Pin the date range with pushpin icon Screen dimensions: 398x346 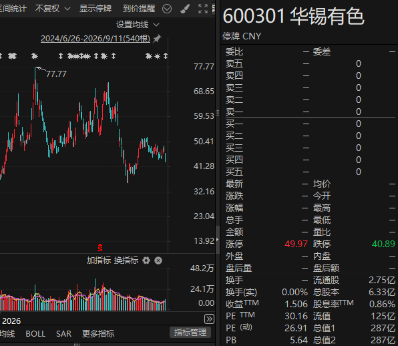coord(157,39)
